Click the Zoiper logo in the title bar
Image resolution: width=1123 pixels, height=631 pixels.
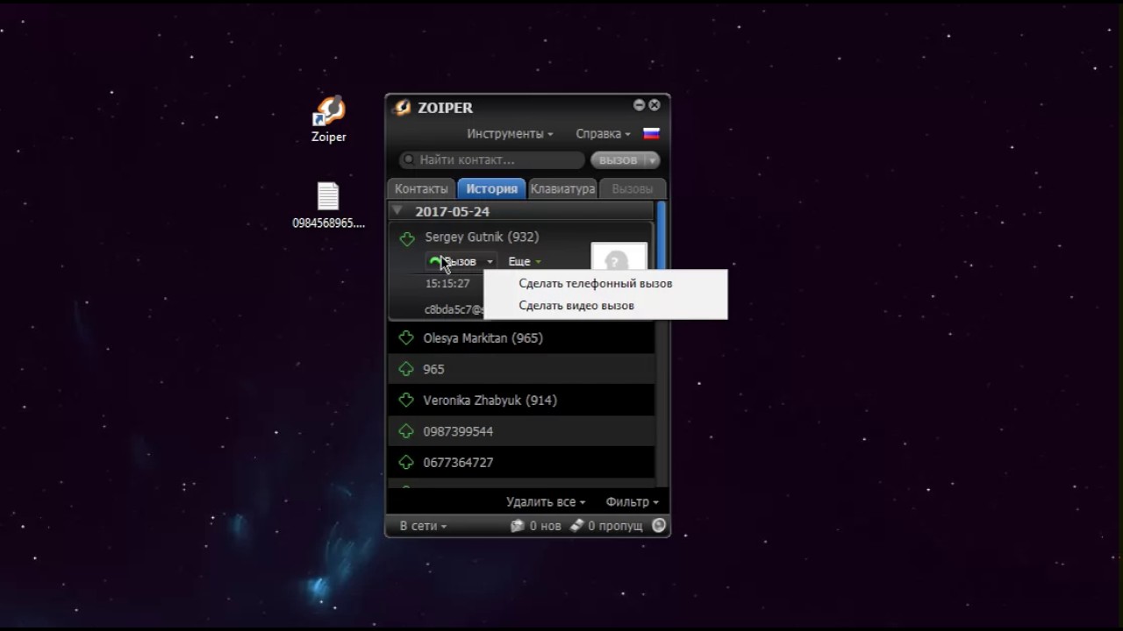coord(403,107)
